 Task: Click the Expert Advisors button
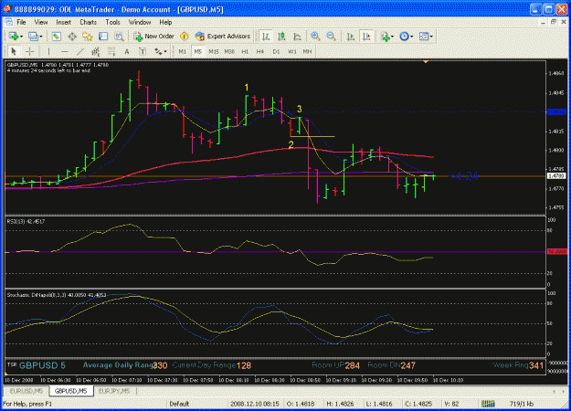[x=223, y=37]
